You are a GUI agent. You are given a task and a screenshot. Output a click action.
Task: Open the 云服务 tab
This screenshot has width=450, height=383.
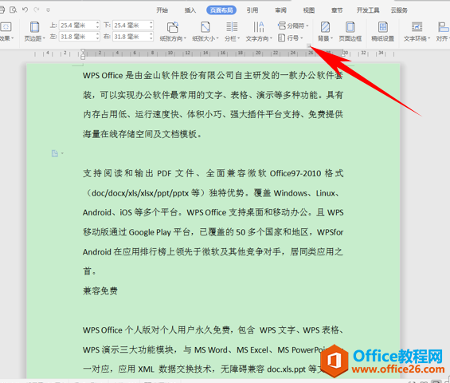[399, 10]
